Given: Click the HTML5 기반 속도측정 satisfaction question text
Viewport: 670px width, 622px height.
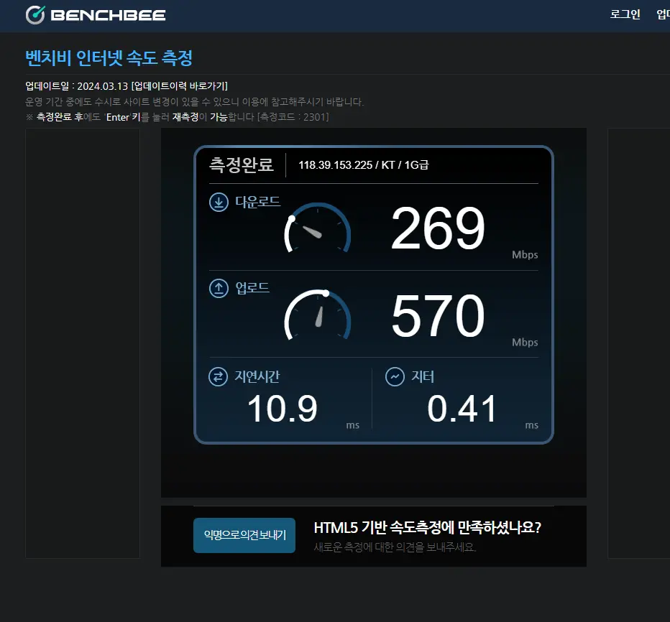Looking at the screenshot, I should coord(427,528).
